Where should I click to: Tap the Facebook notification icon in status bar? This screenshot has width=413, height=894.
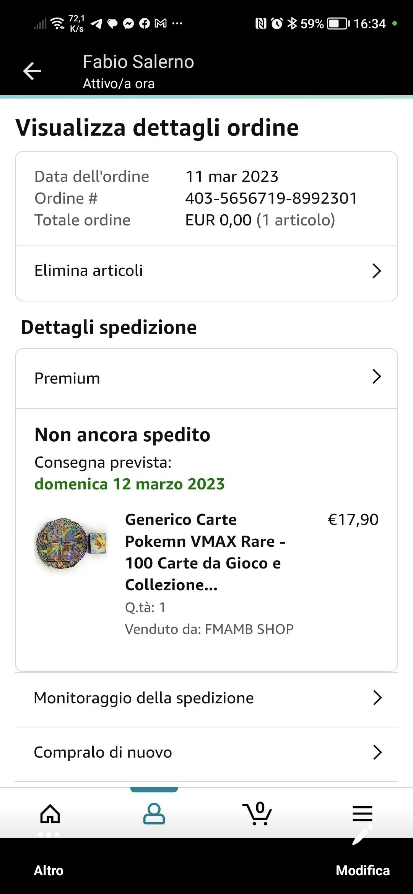click(x=145, y=24)
